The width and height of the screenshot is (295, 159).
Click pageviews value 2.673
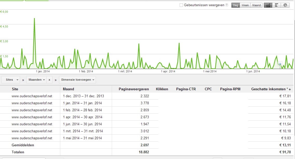(145, 117)
